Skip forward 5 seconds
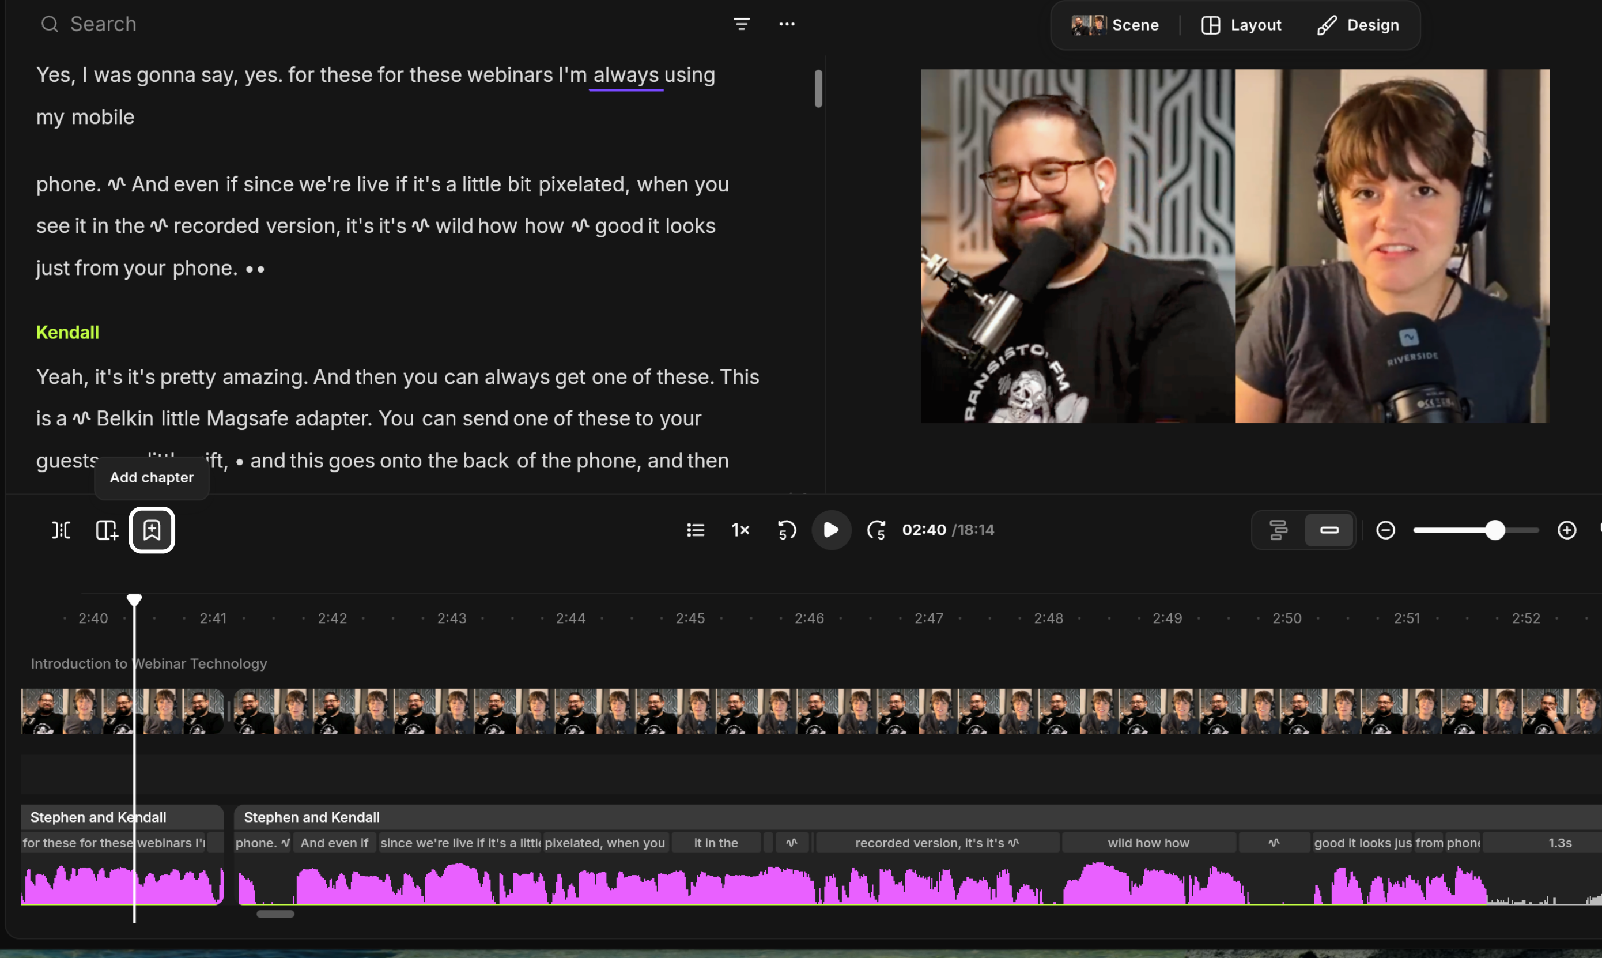1602x958 pixels. pos(876,530)
